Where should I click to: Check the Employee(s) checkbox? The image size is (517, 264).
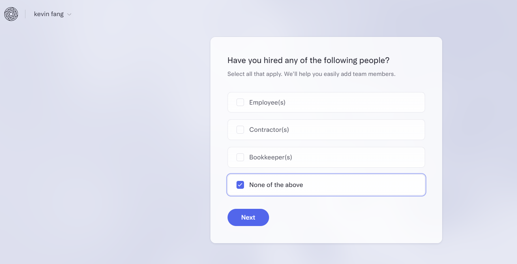[x=240, y=102]
